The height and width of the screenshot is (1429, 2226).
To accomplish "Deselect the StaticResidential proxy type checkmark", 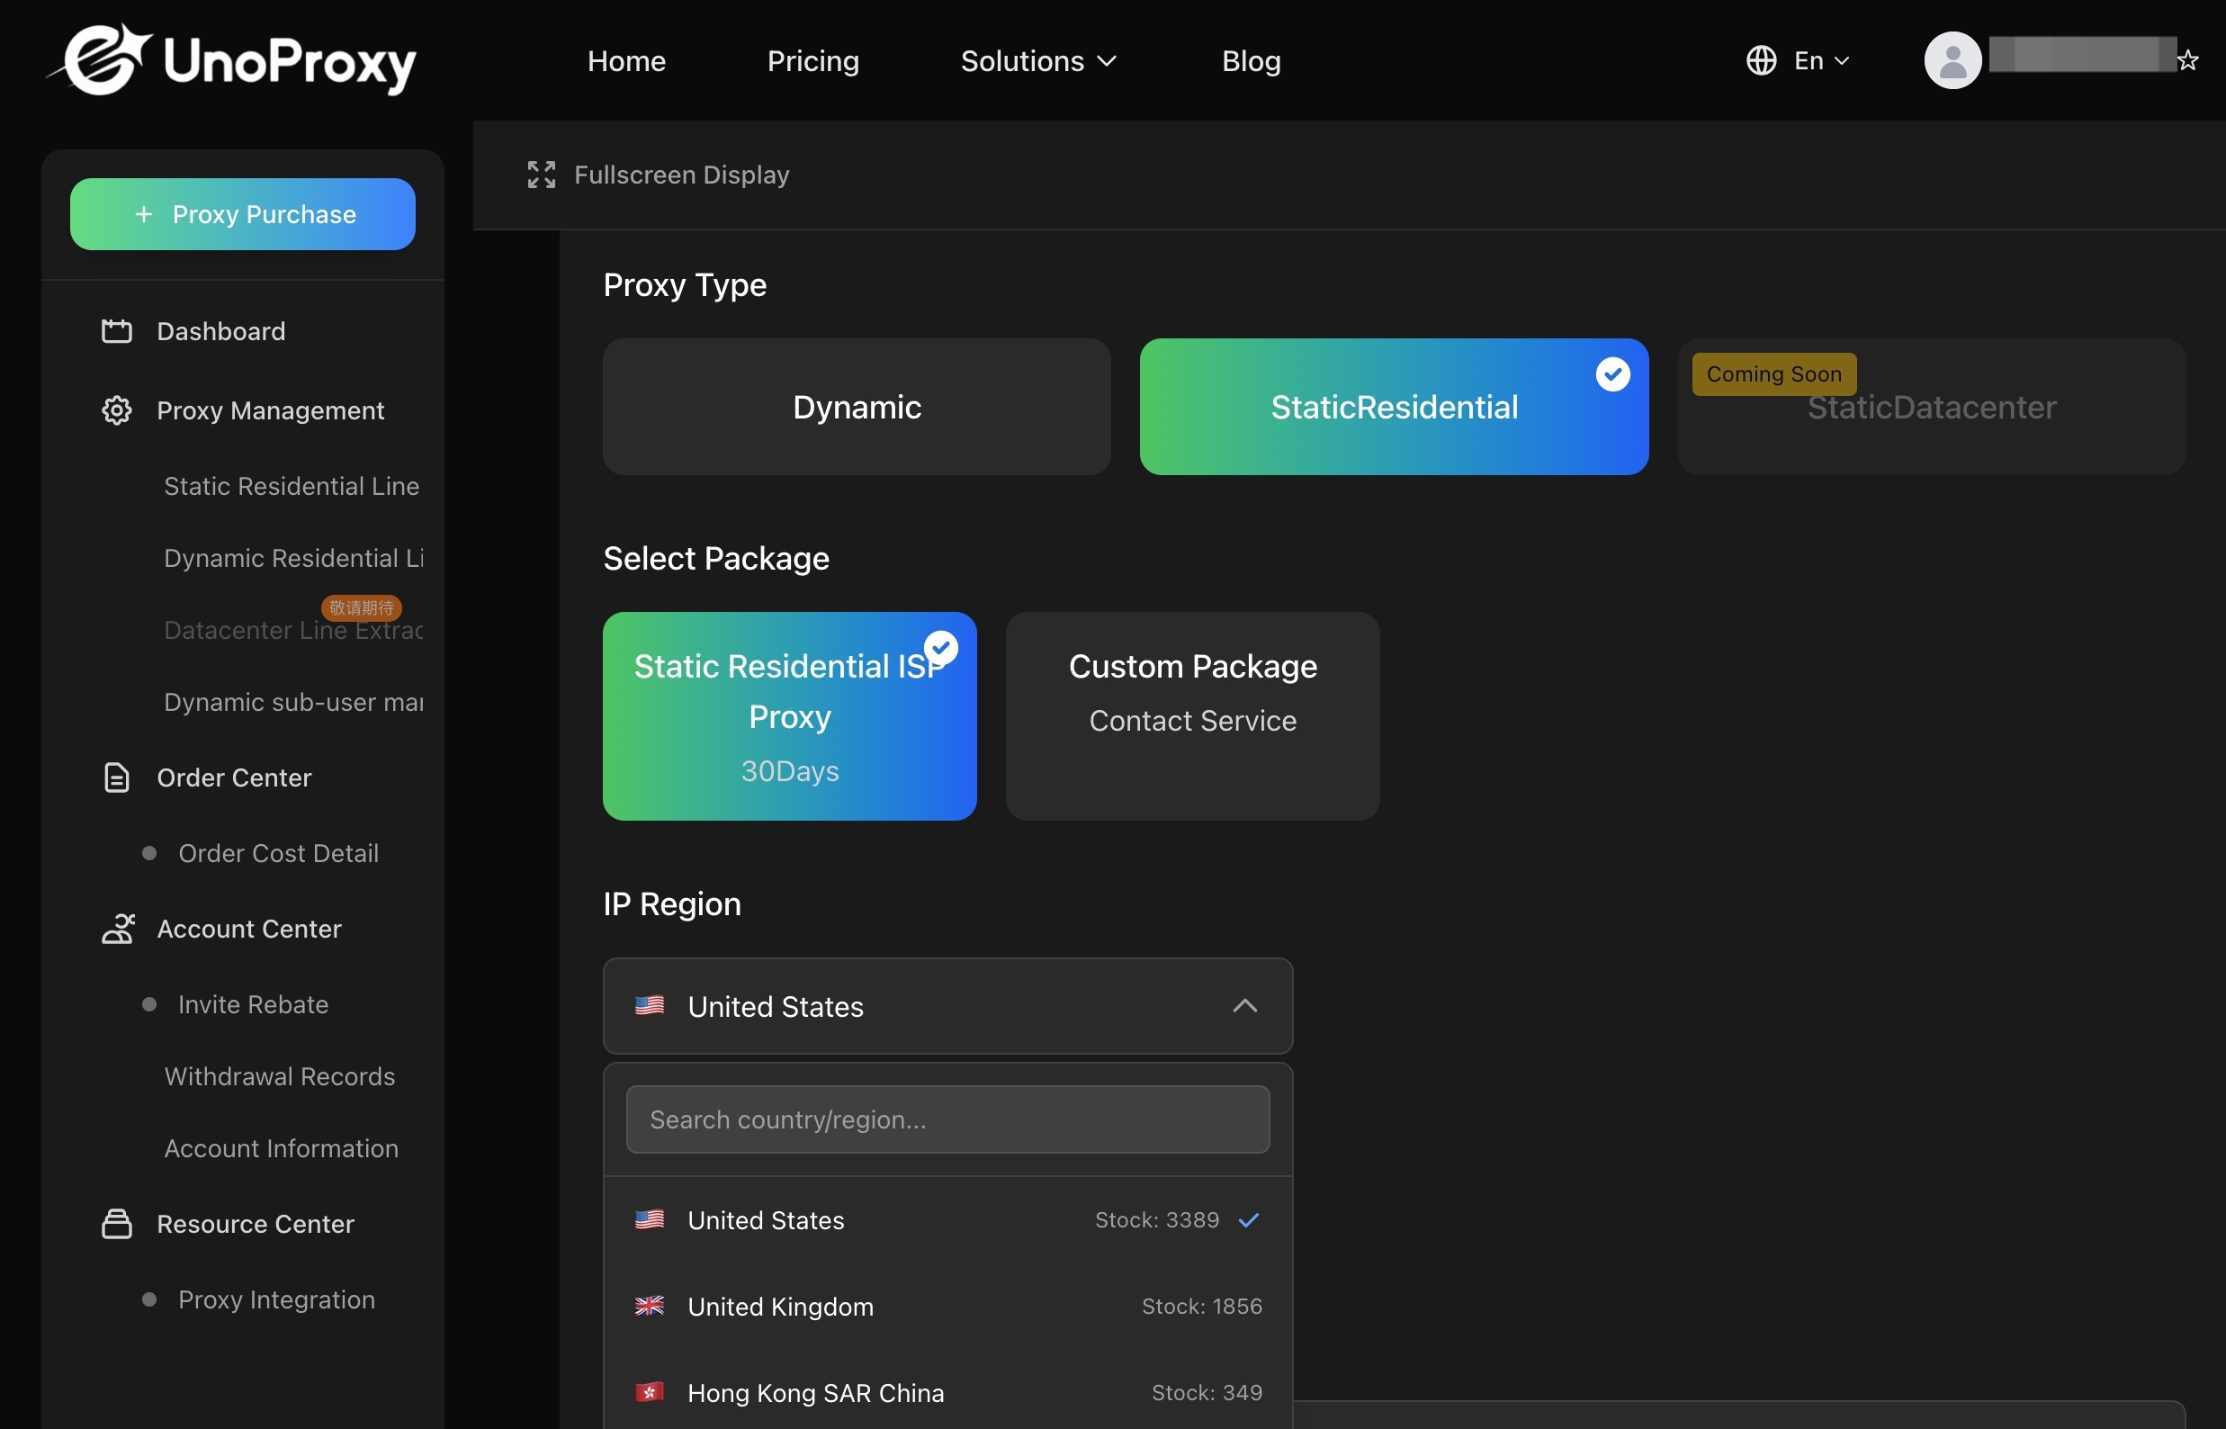I will [1612, 374].
